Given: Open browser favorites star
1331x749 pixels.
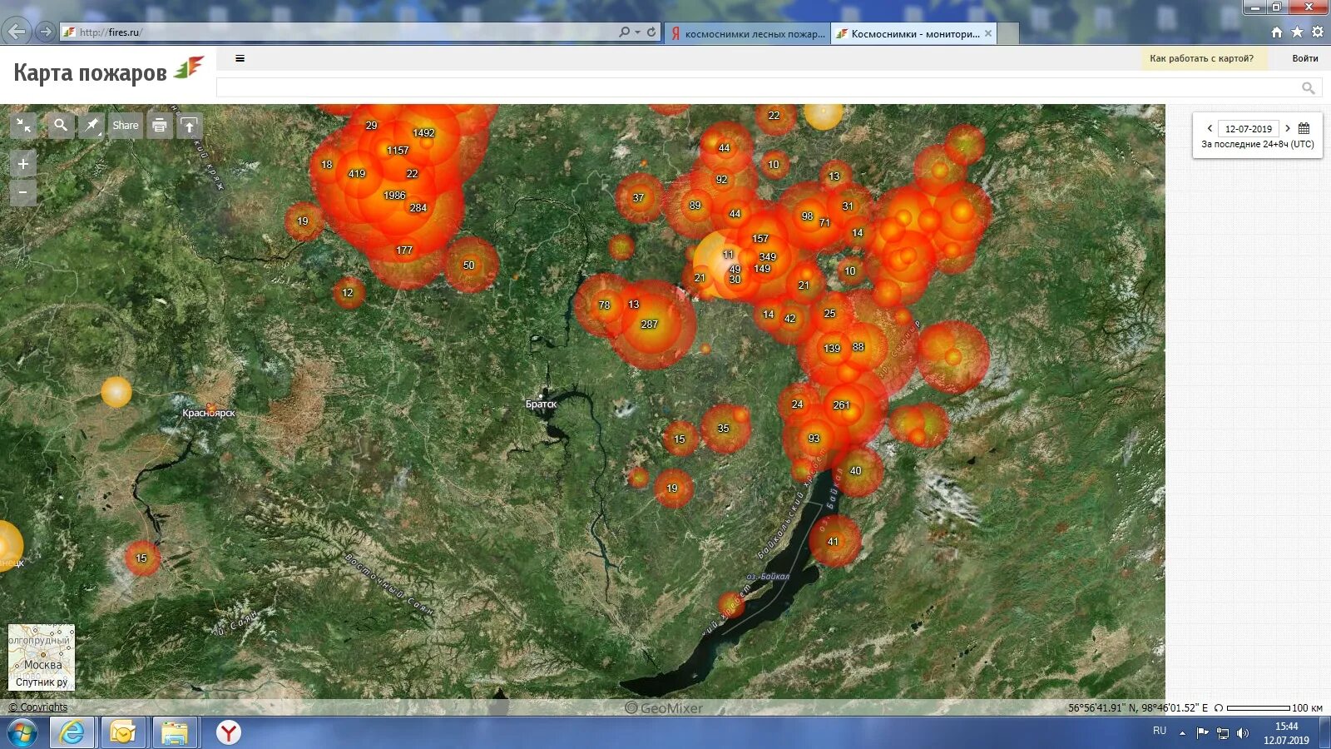Looking at the screenshot, I should 1297,32.
